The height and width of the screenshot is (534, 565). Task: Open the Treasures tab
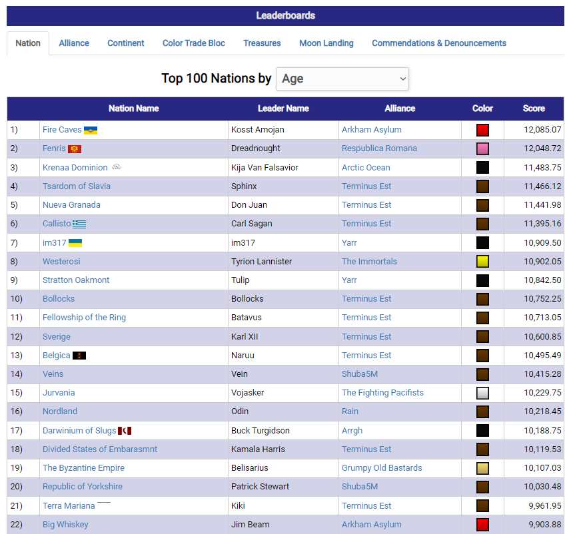[262, 43]
